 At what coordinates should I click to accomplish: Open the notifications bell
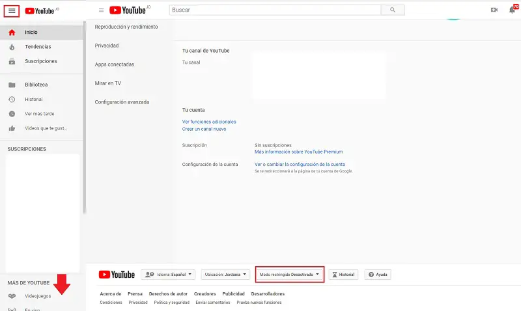click(512, 10)
